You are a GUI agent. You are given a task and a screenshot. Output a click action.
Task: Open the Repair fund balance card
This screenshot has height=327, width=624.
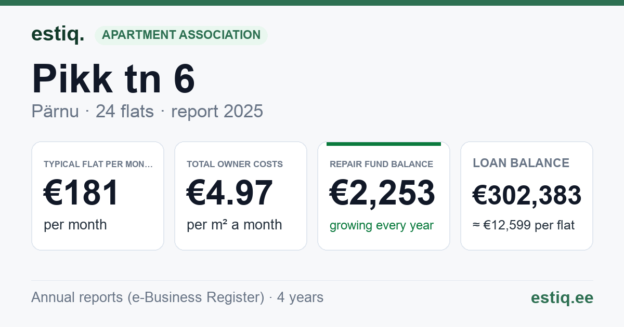384,196
